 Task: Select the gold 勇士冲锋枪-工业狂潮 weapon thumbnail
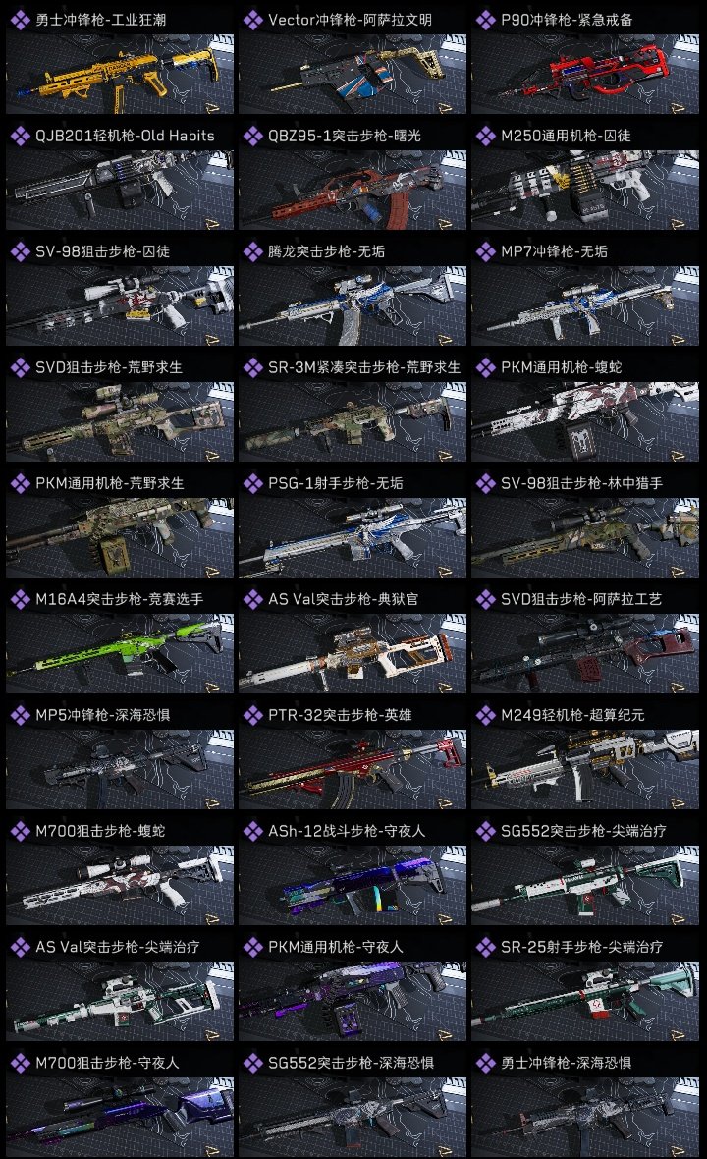120,74
